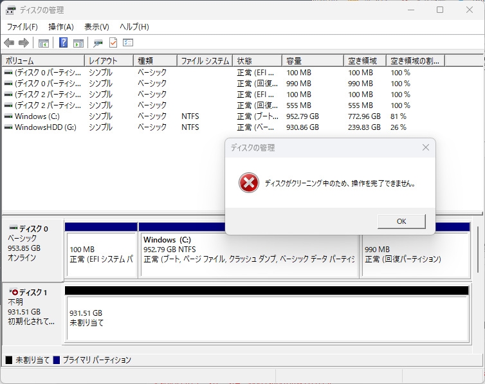Close the Disk Management window
The width and height of the screenshot is (485, 384).
click(x=469, y=10)
